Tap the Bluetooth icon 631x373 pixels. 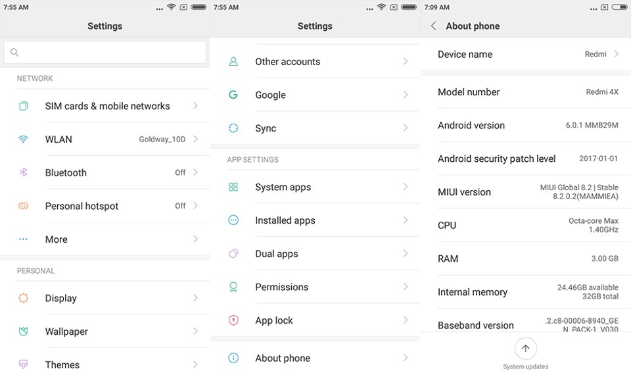tap(24, 172)
